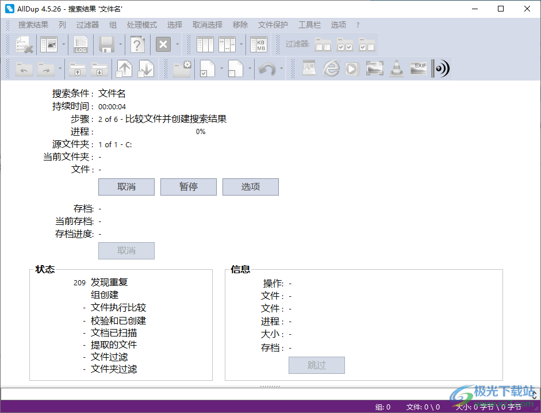Screen dimensions: 541x413
Task: Open the folder with gear icon
Action: (182, 68)
